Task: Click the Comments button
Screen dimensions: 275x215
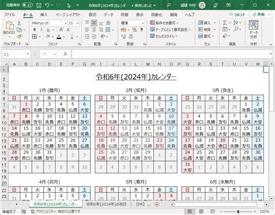Action: click(237, 15)
